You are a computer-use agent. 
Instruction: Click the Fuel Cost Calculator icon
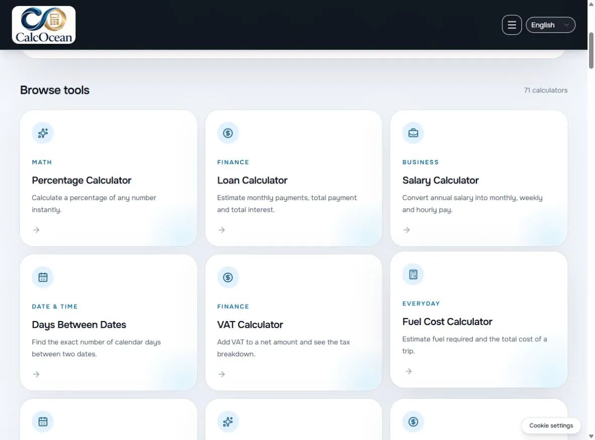click(413, 274)
